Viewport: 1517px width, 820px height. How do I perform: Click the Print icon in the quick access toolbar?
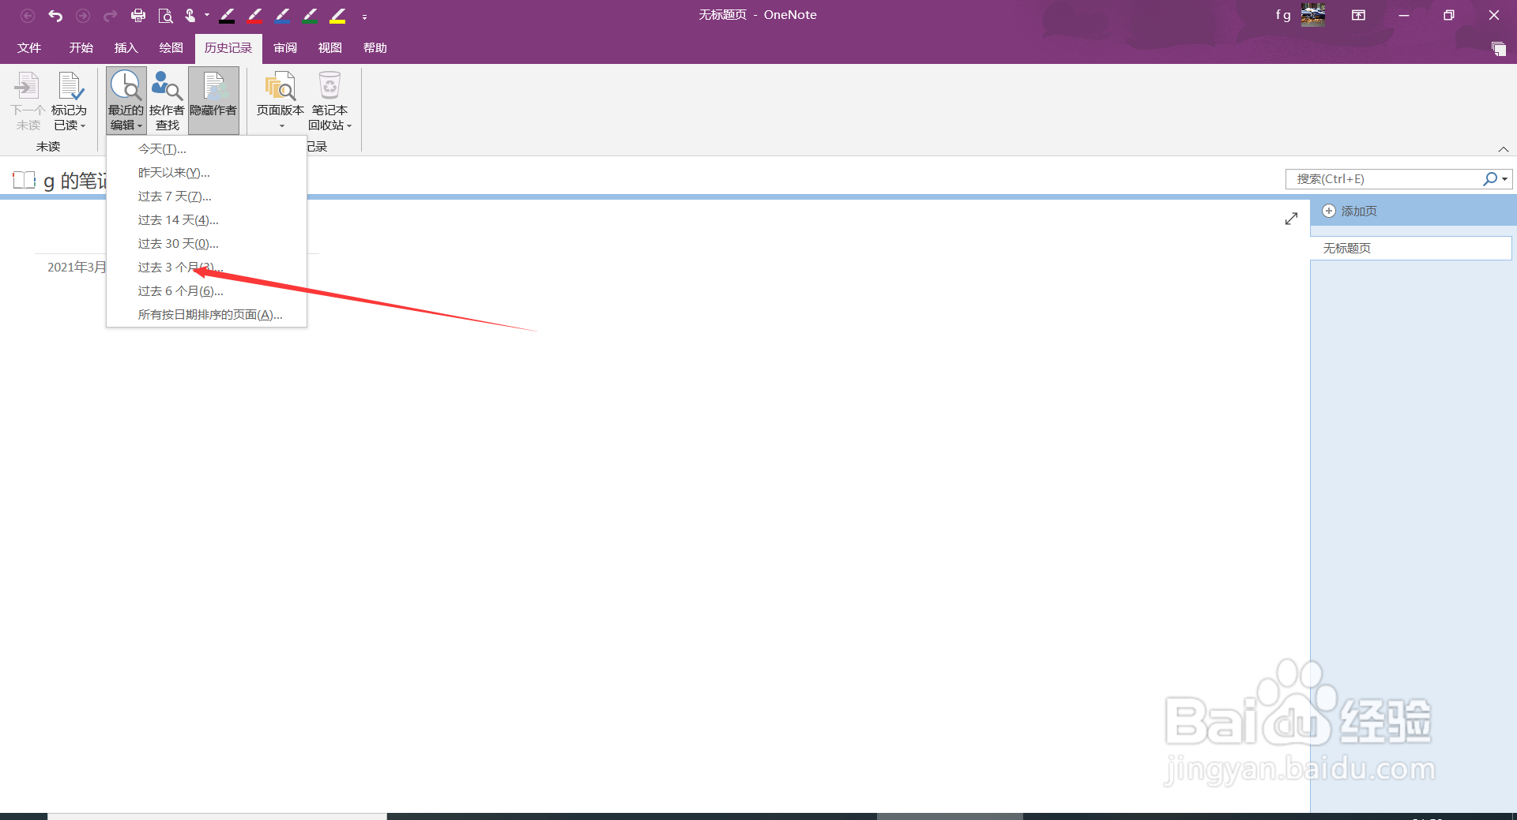pyautogui.click(x=138, y=15)
